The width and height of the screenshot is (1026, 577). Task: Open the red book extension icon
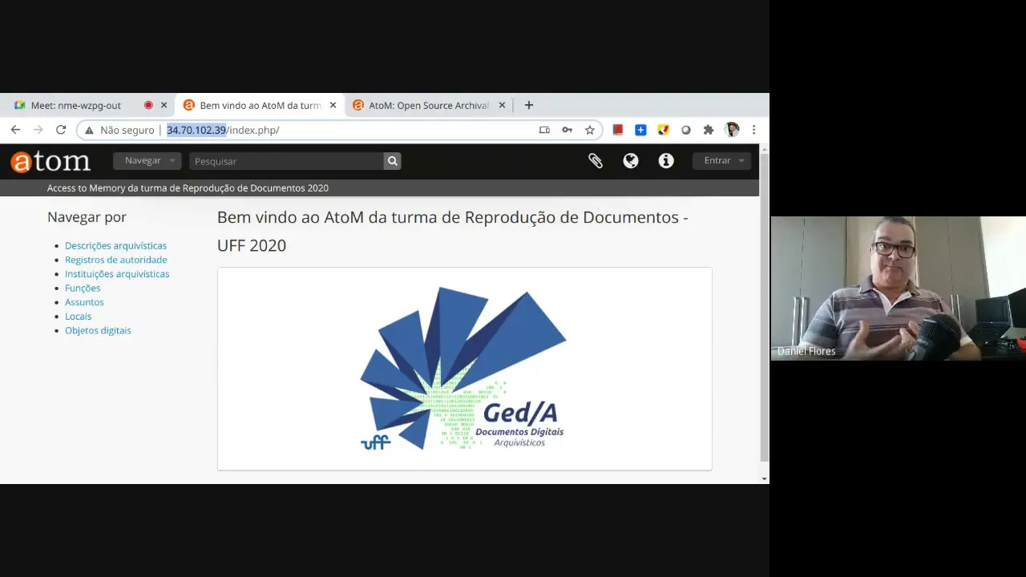tap(618, 130)
